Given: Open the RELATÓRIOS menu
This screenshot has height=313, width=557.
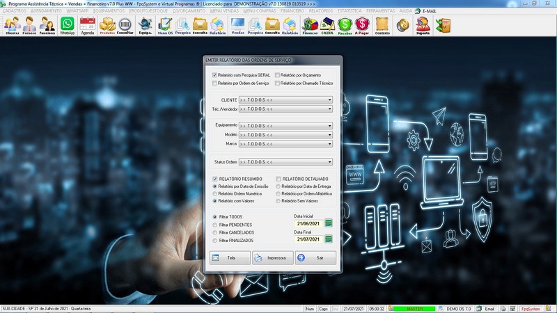Looking at the screenshot, I should click(x=321, y=11).
